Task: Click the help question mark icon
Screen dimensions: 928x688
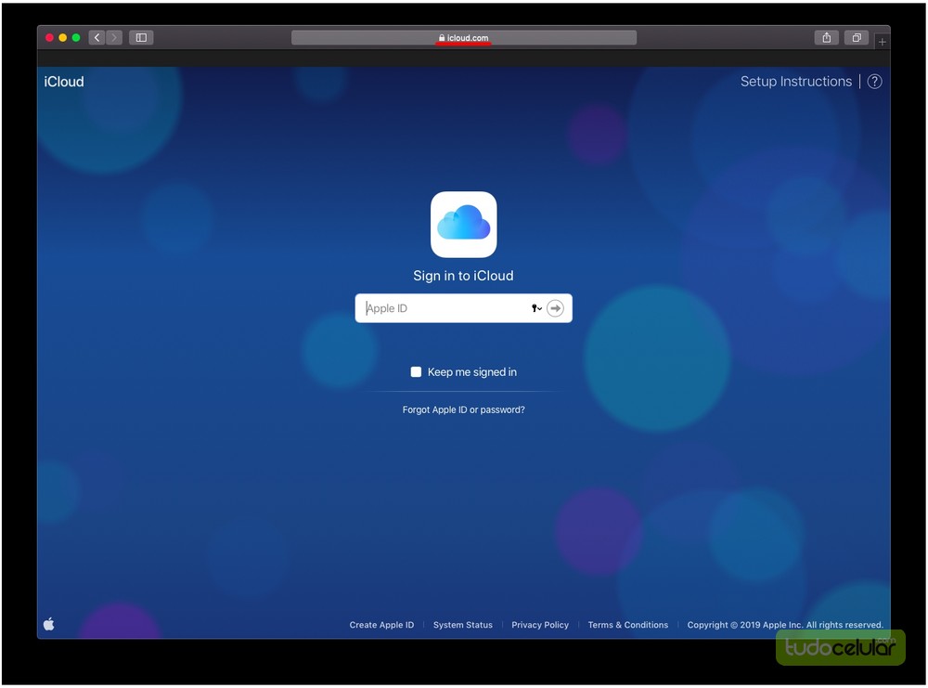Action: [874, 82]
